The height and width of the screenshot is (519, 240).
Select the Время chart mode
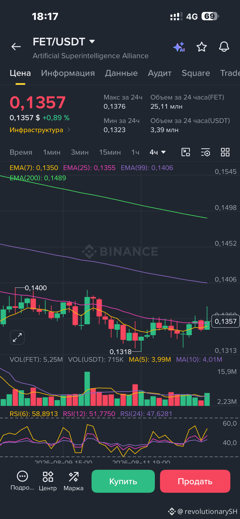(21, 152)
